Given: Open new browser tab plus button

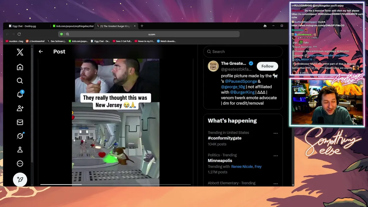Looking at the screenshot, I should coord(142,26).
